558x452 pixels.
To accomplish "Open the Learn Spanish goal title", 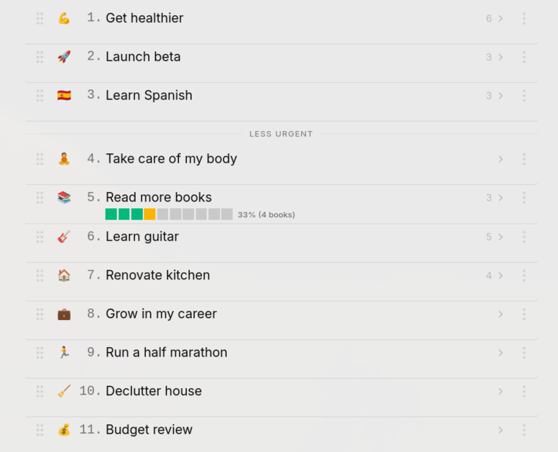I will (149, 95).
